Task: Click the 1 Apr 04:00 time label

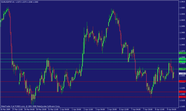Action: (64, 110)
